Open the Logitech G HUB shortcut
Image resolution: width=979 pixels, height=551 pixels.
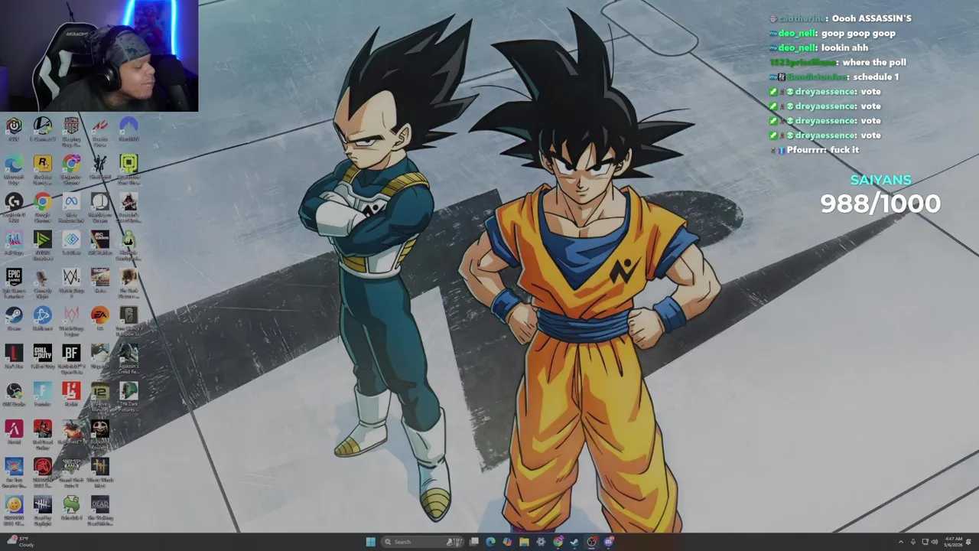tap(14, 206)
